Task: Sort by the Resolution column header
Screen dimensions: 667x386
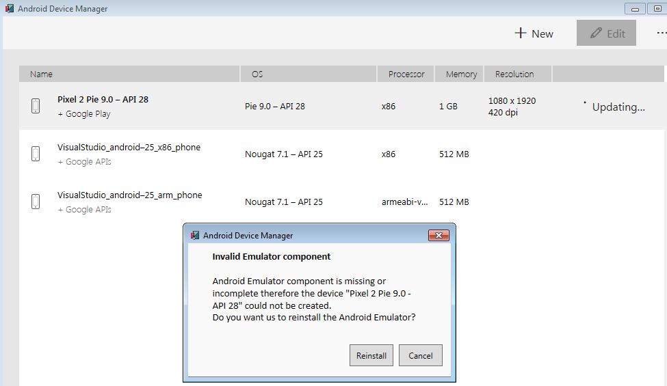Action: tap(518, 74)
